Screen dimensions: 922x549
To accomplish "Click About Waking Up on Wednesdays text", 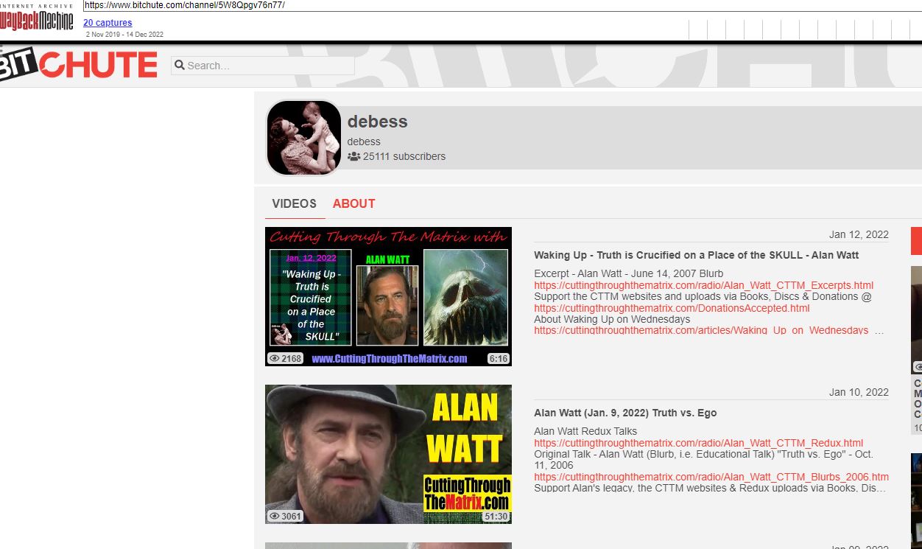I will (x=612, y=319).
